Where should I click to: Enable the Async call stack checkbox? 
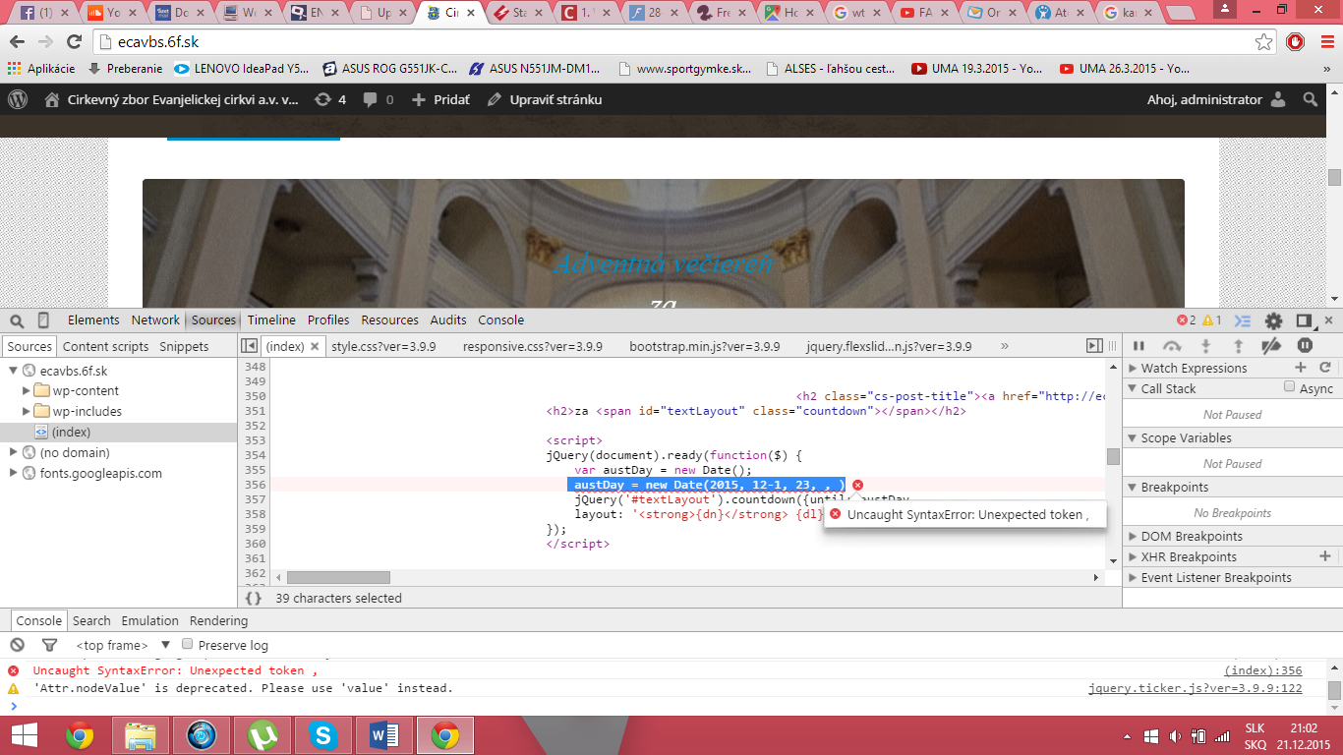coord(1290,387)
